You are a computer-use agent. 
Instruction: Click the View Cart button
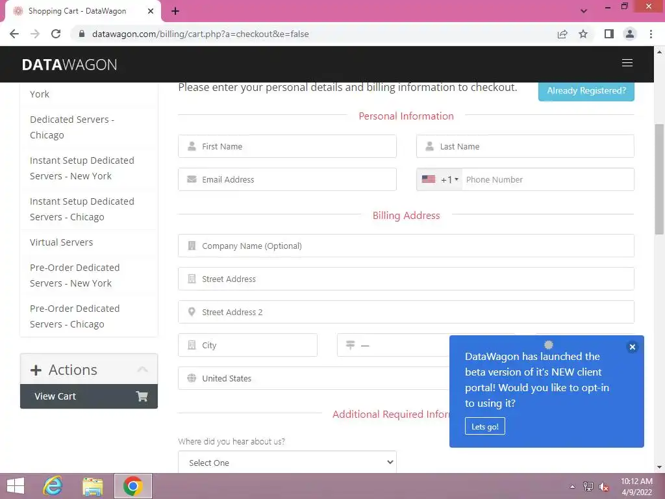click(88, 396)
